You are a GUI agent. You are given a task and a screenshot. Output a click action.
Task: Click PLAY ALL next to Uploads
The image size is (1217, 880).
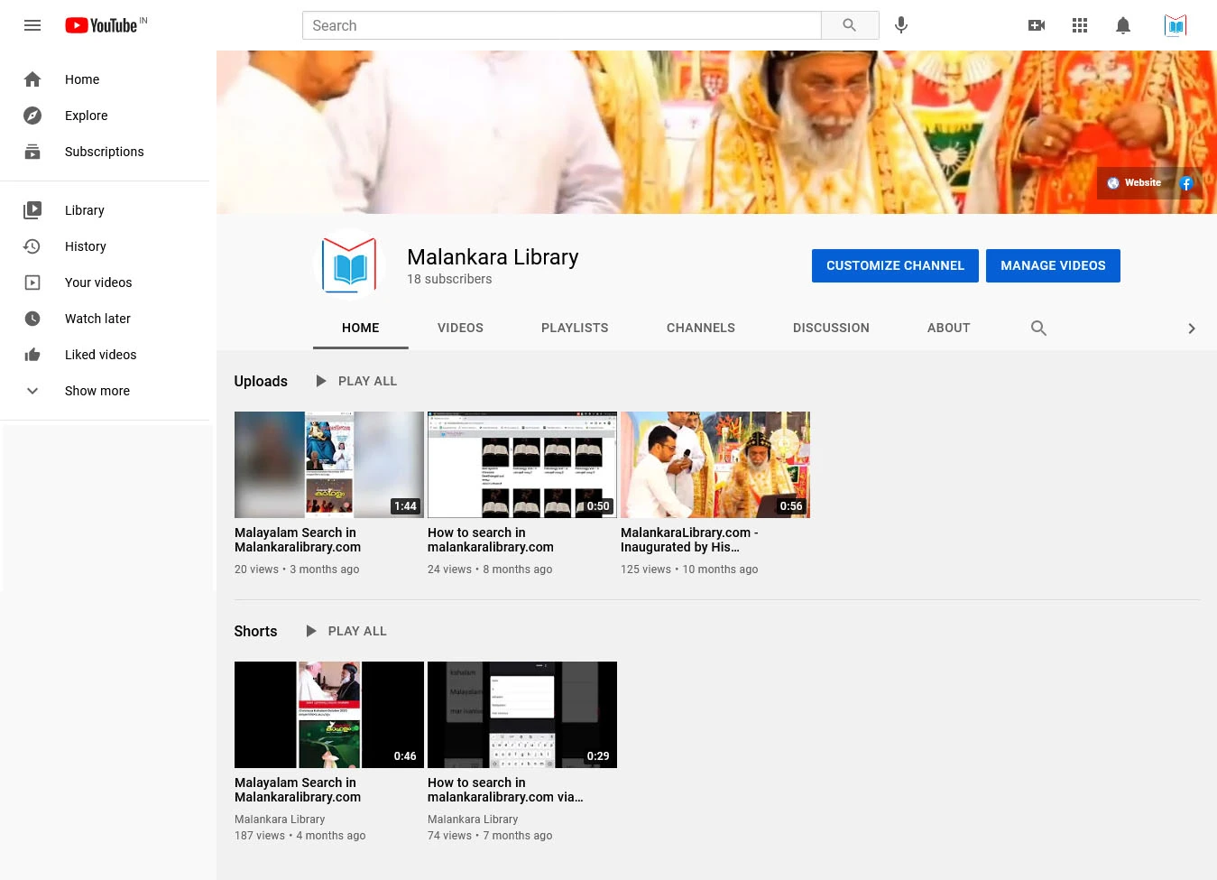(x=367, y=381)
